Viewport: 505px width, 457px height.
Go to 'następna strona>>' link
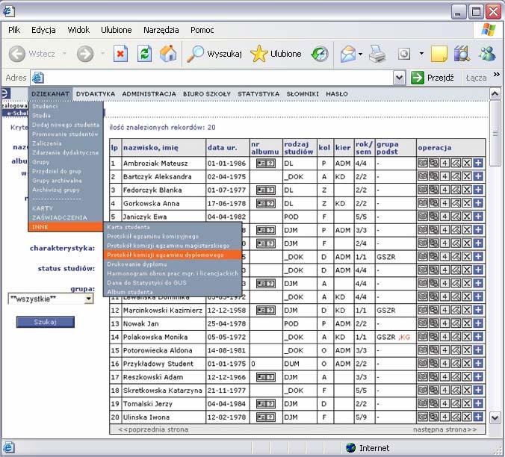coord(444,429)
